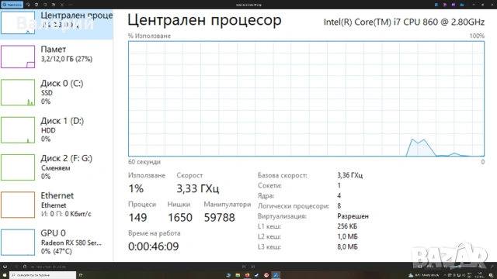
Task: Select Диск 0 (C:) SSD item
Action: coord(57,92)
